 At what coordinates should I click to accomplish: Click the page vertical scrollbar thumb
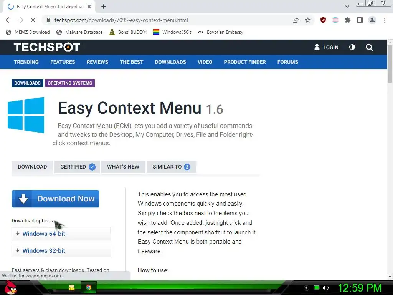tap(390, 64)
